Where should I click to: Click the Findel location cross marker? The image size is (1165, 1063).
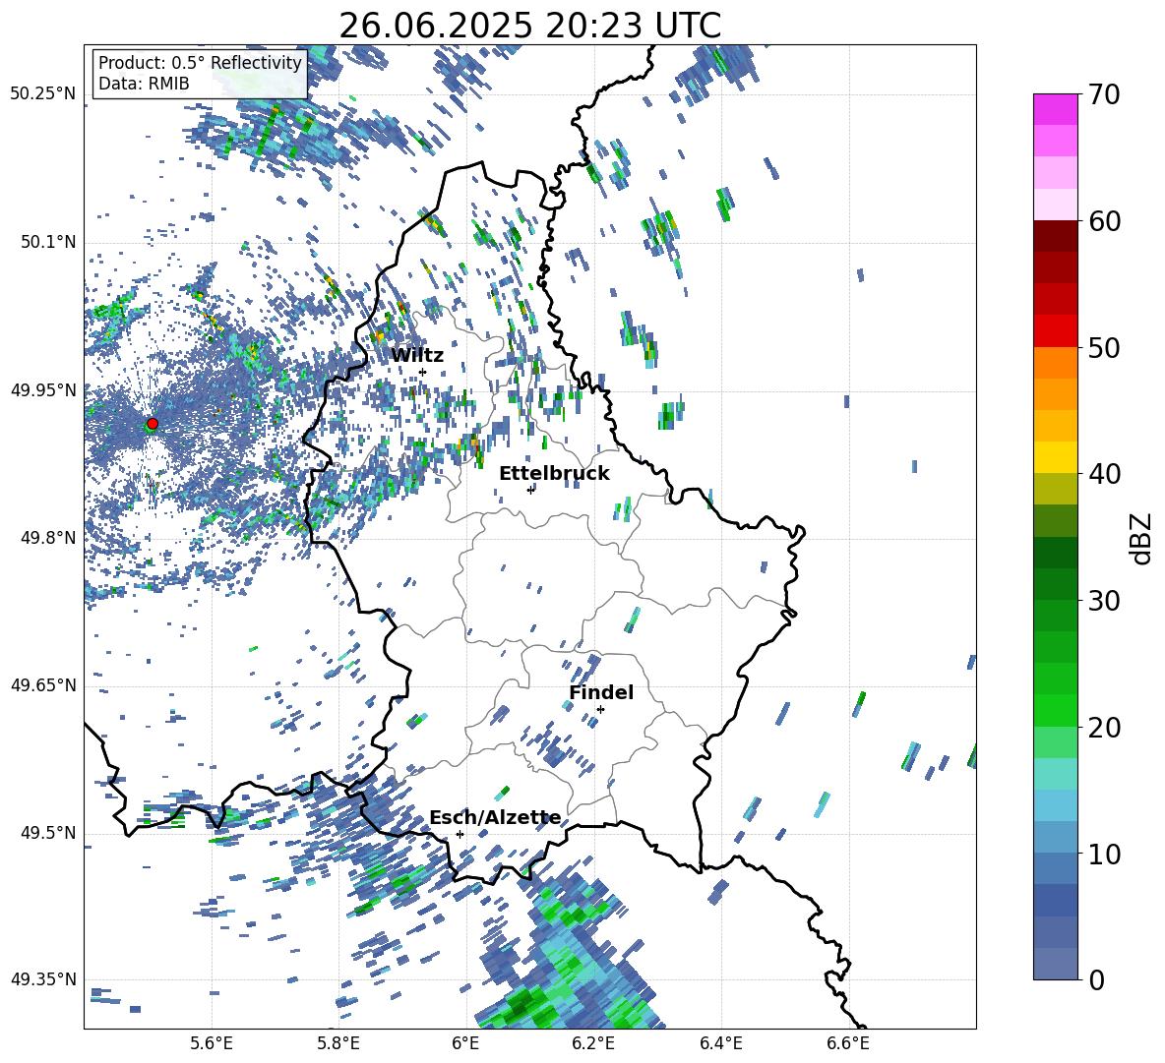(x=600, y=710)
